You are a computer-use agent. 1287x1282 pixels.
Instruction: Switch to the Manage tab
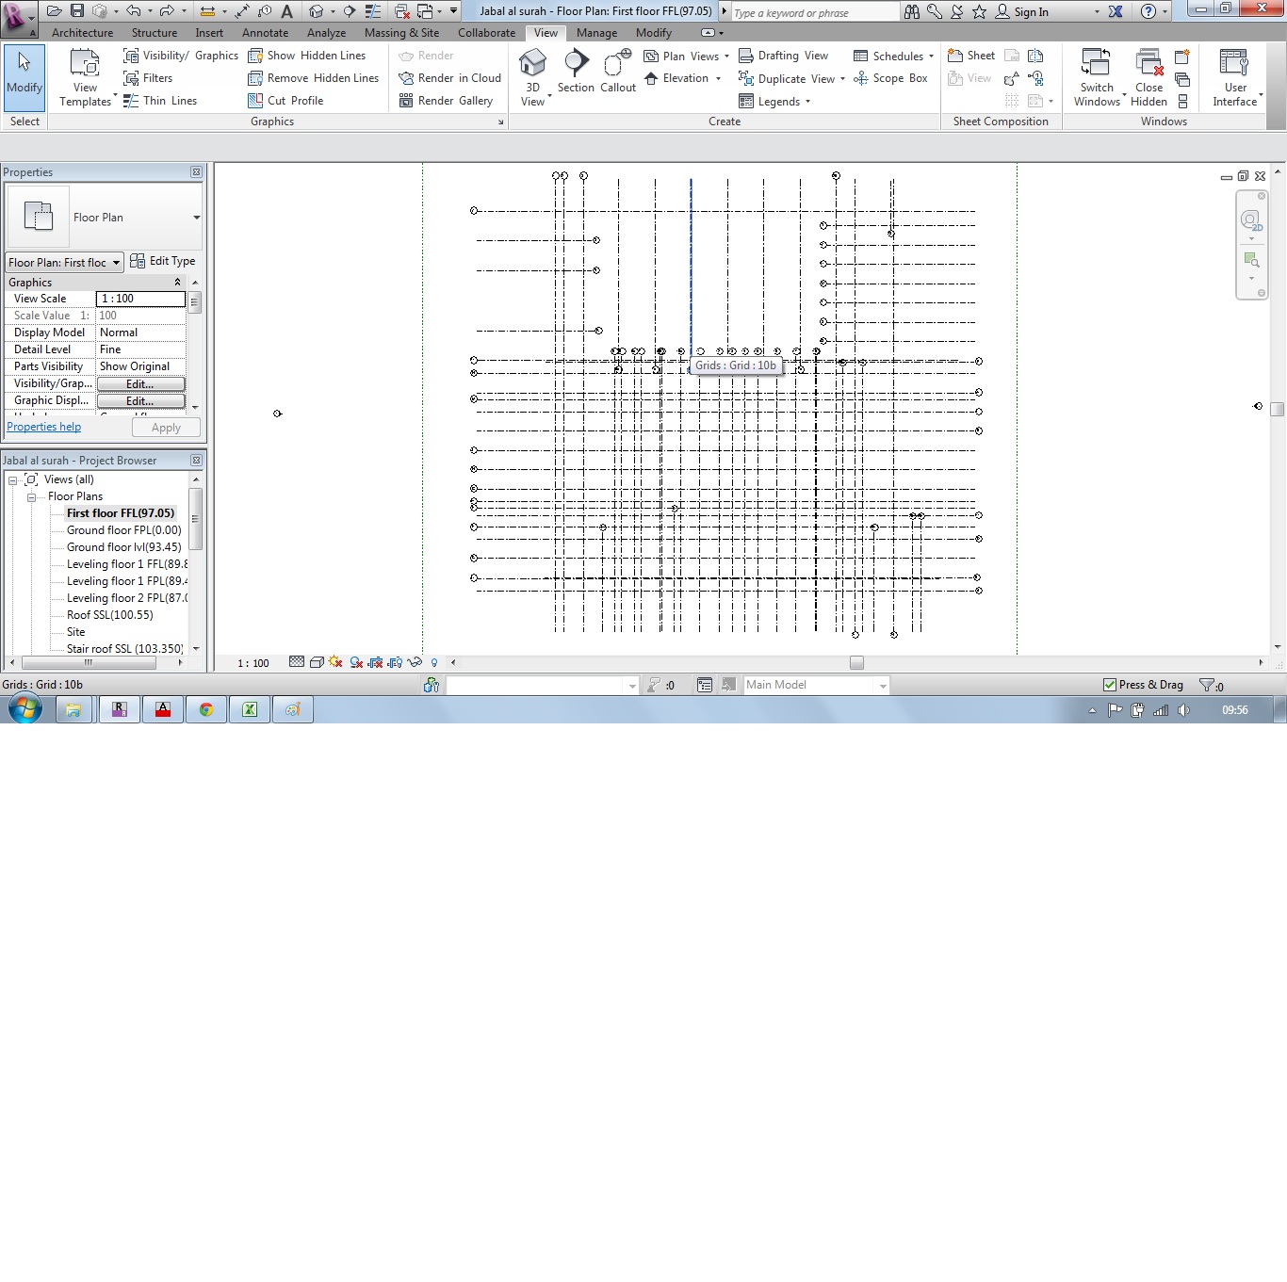point(597,33)
